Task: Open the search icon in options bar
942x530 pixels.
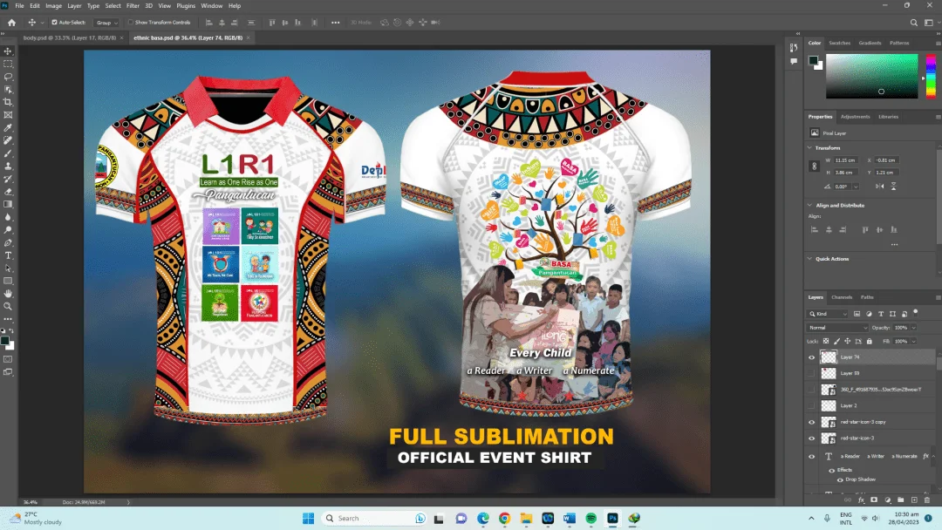Action: (914, 22)
